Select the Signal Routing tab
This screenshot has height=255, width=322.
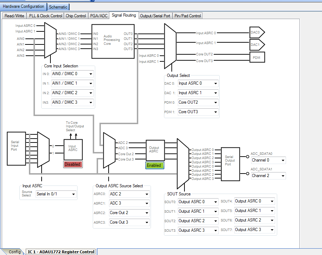[124, 15]
